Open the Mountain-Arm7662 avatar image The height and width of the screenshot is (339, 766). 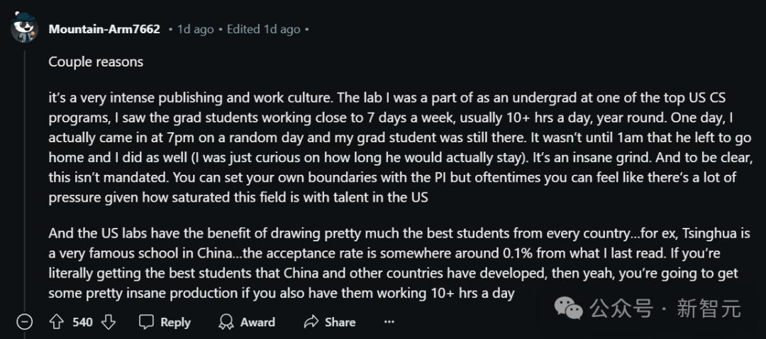(x=24, y=28)
